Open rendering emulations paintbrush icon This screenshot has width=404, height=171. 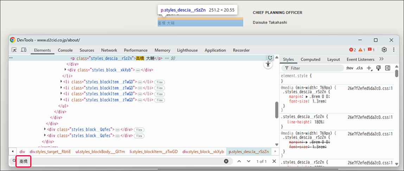click(378, 68)
